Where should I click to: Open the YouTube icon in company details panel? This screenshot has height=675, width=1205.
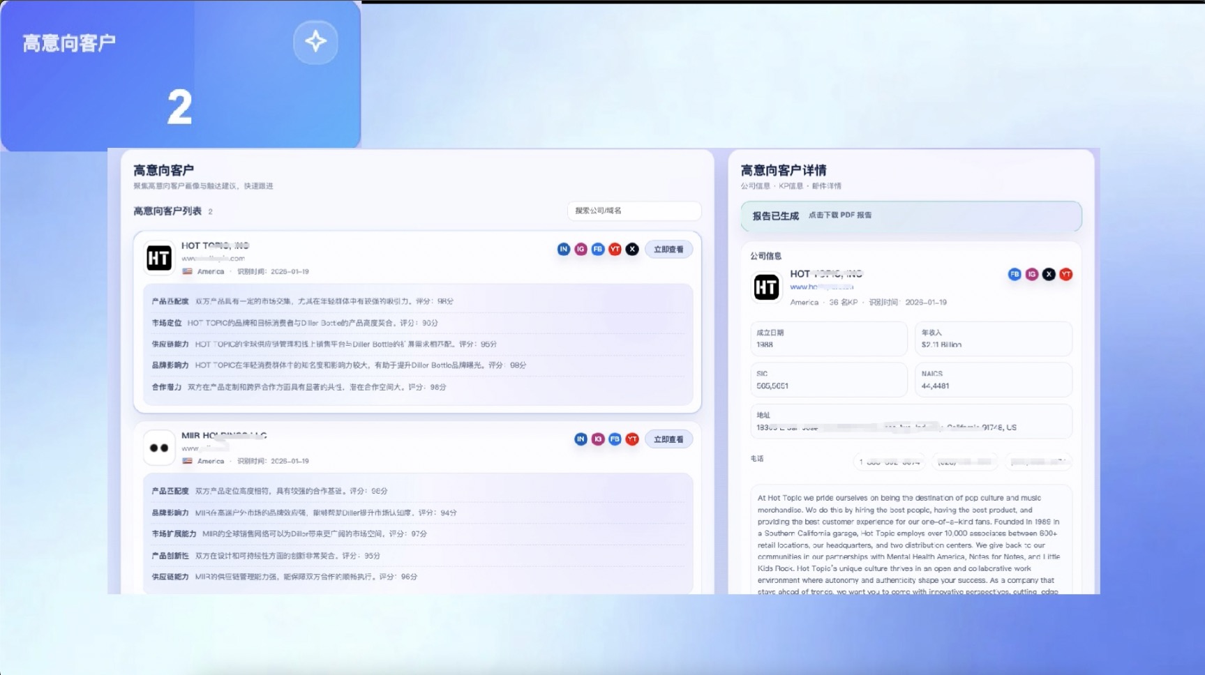click(1065, 275)
